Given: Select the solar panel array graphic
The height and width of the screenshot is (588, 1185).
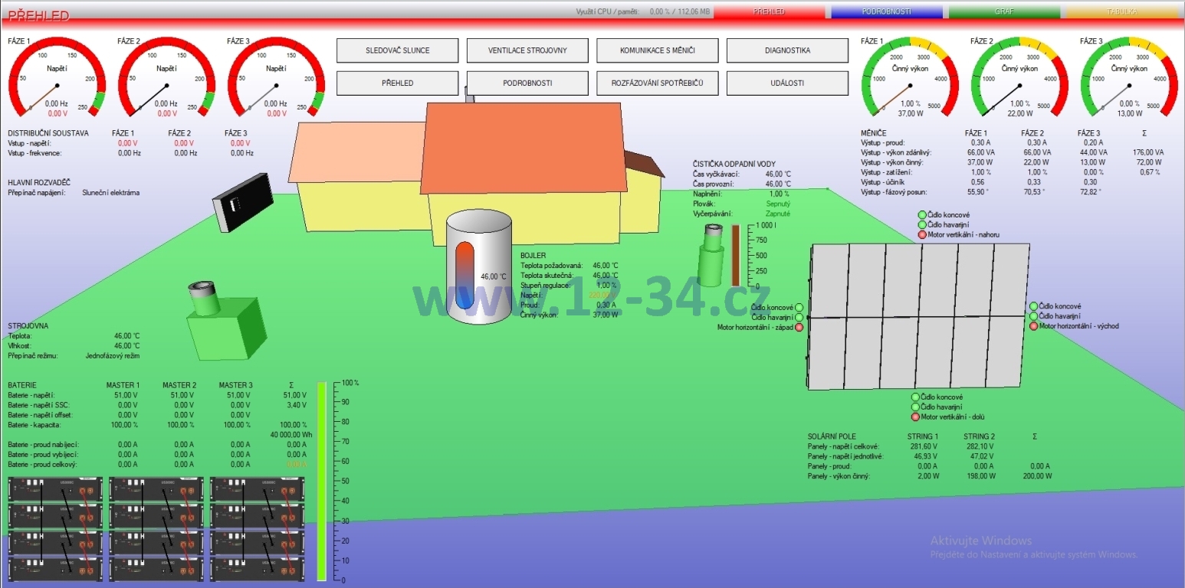Looking at the screenshot, I should pos(918,316).
